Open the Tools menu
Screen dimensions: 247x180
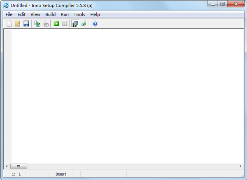[79, 14]
